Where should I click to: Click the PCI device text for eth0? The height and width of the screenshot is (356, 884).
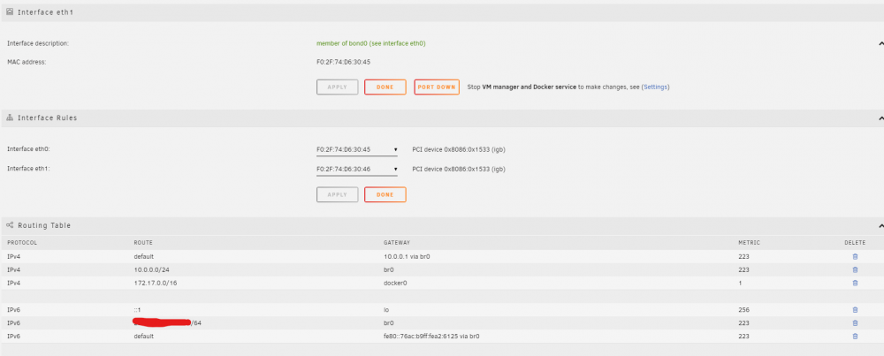tap(458, 150)
